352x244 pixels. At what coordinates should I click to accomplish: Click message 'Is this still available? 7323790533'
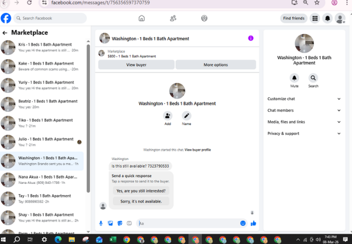tap(140, 166)
